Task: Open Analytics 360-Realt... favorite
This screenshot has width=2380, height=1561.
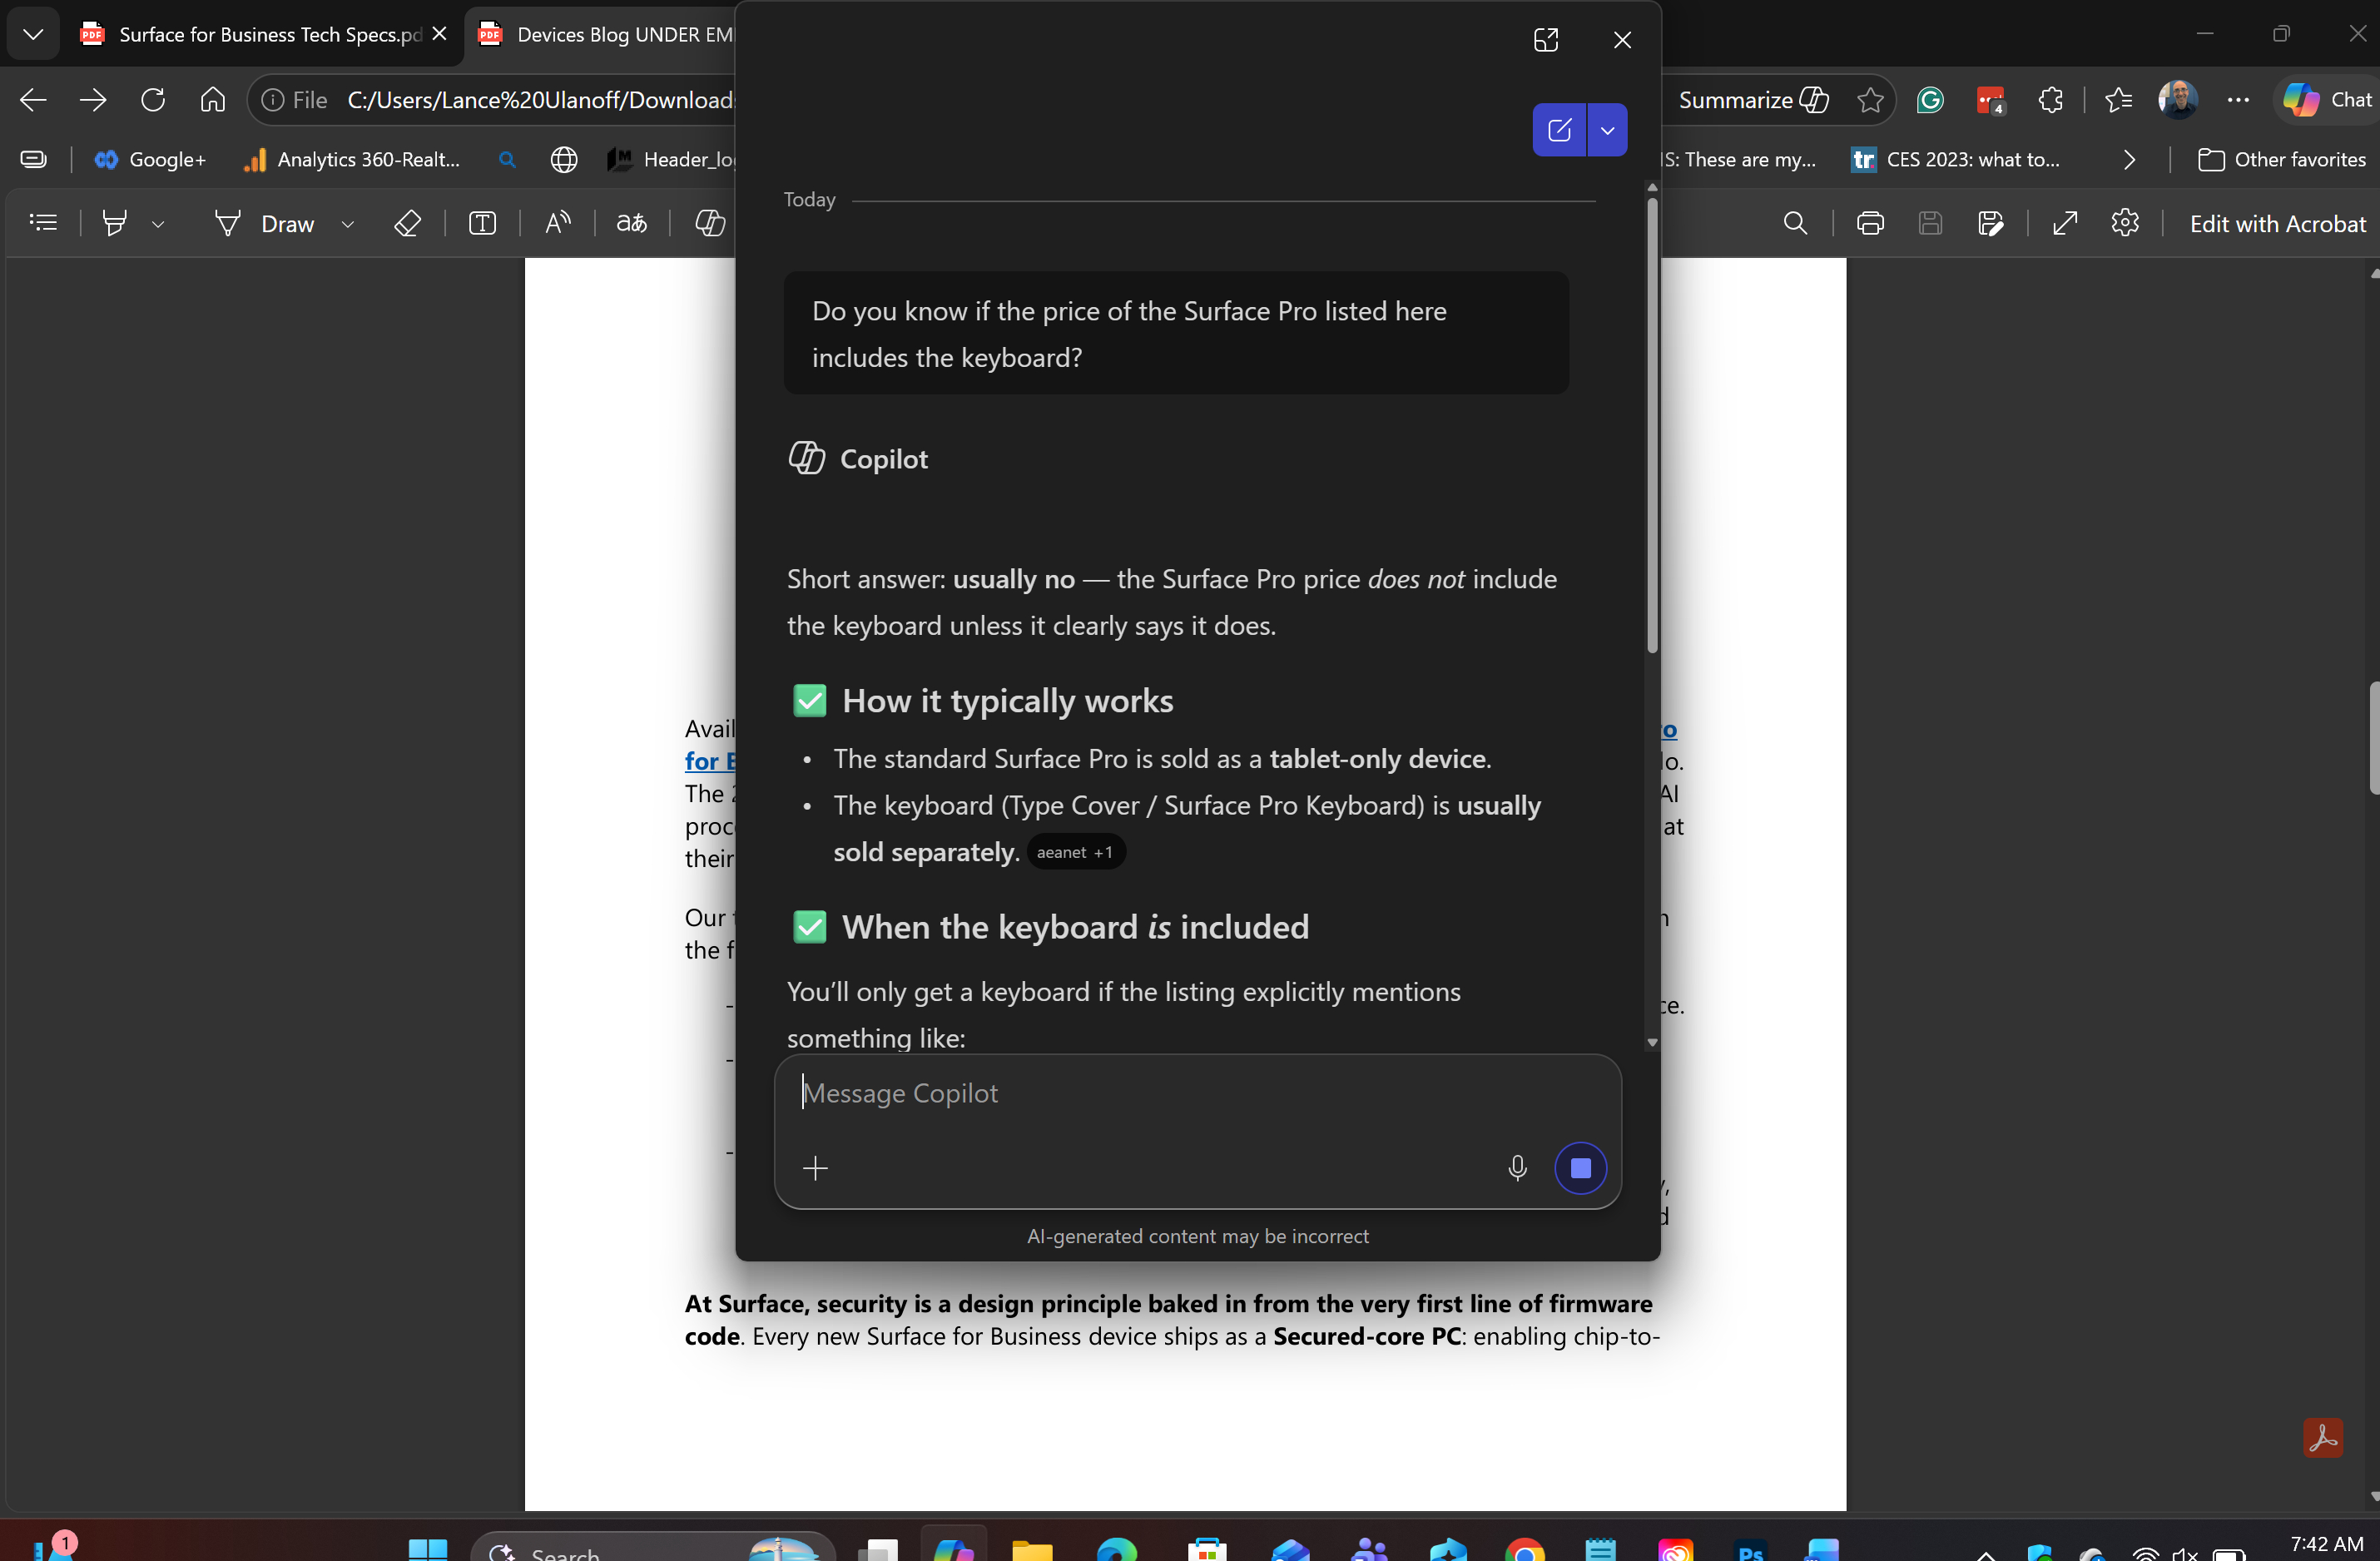Action: click(353, 160)
